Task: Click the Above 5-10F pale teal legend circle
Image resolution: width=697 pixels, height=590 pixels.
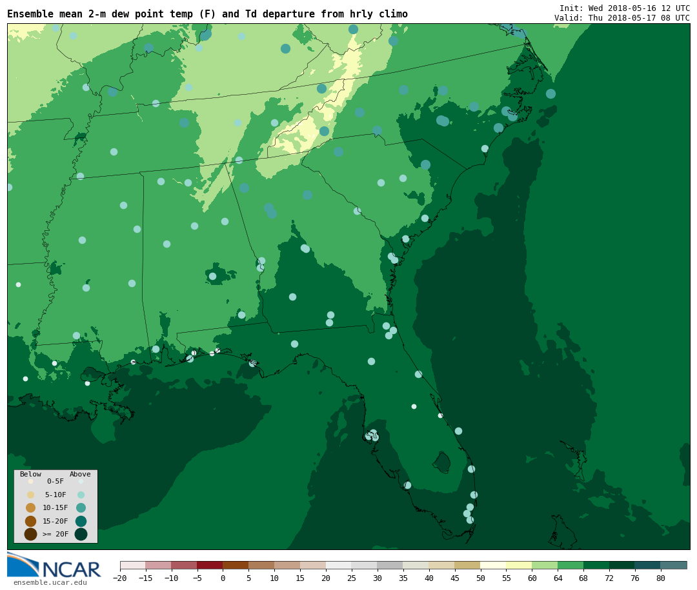Action: (x=81, y=495)
